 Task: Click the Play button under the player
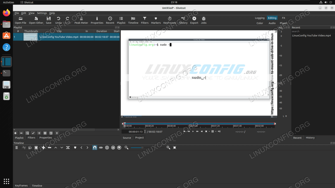(x=193, y=131)
